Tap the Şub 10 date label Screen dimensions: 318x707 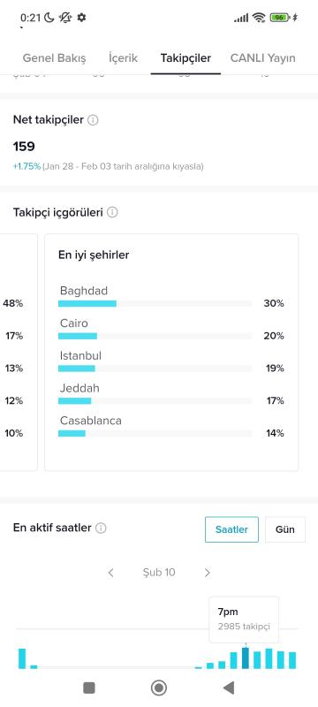click(x=158, y=573)
